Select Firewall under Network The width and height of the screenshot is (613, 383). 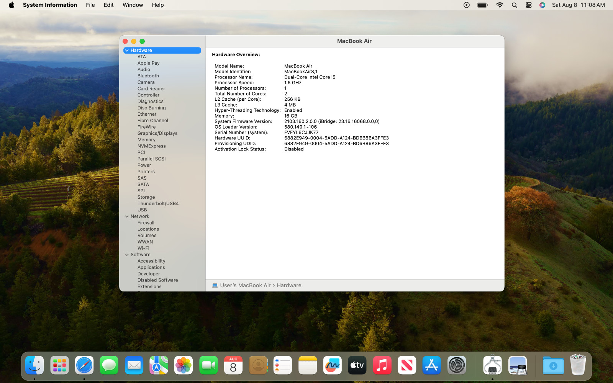coord(146,223)
